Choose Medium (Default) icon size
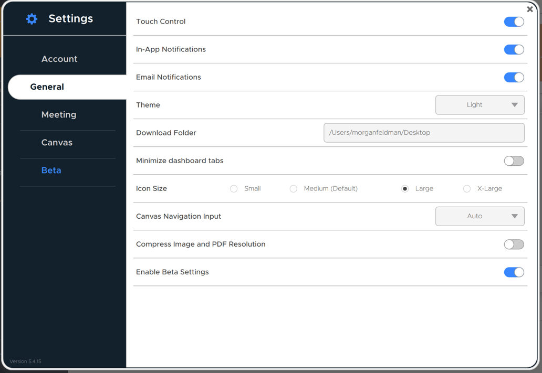 tap(294, 188)
